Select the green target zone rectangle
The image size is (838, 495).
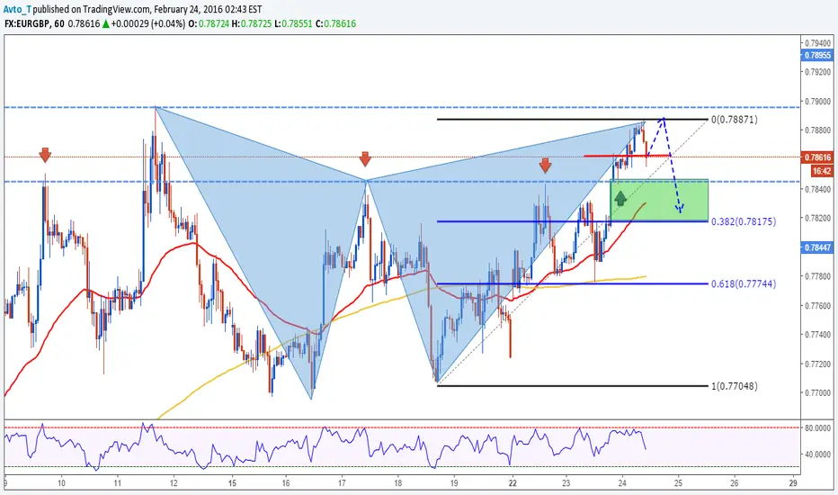659,200
